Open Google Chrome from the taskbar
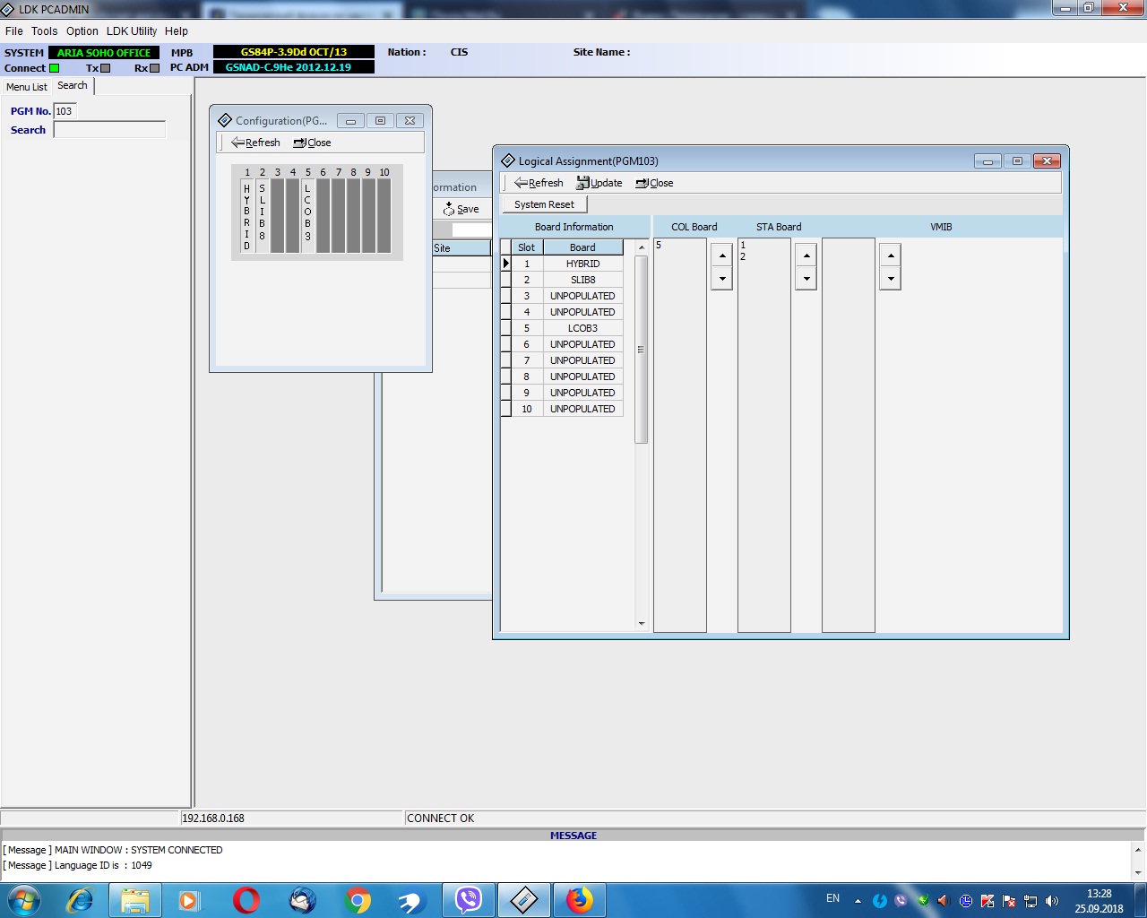The image size is (1147, 918). coord(358,900)
